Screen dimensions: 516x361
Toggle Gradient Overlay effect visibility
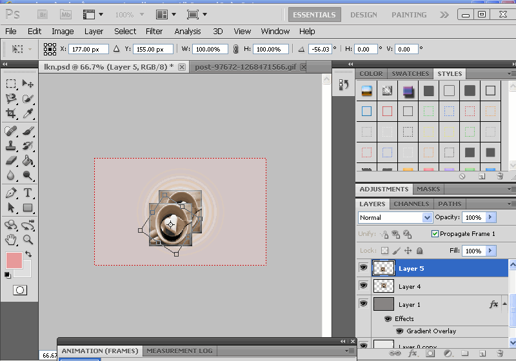click(399, 331)
